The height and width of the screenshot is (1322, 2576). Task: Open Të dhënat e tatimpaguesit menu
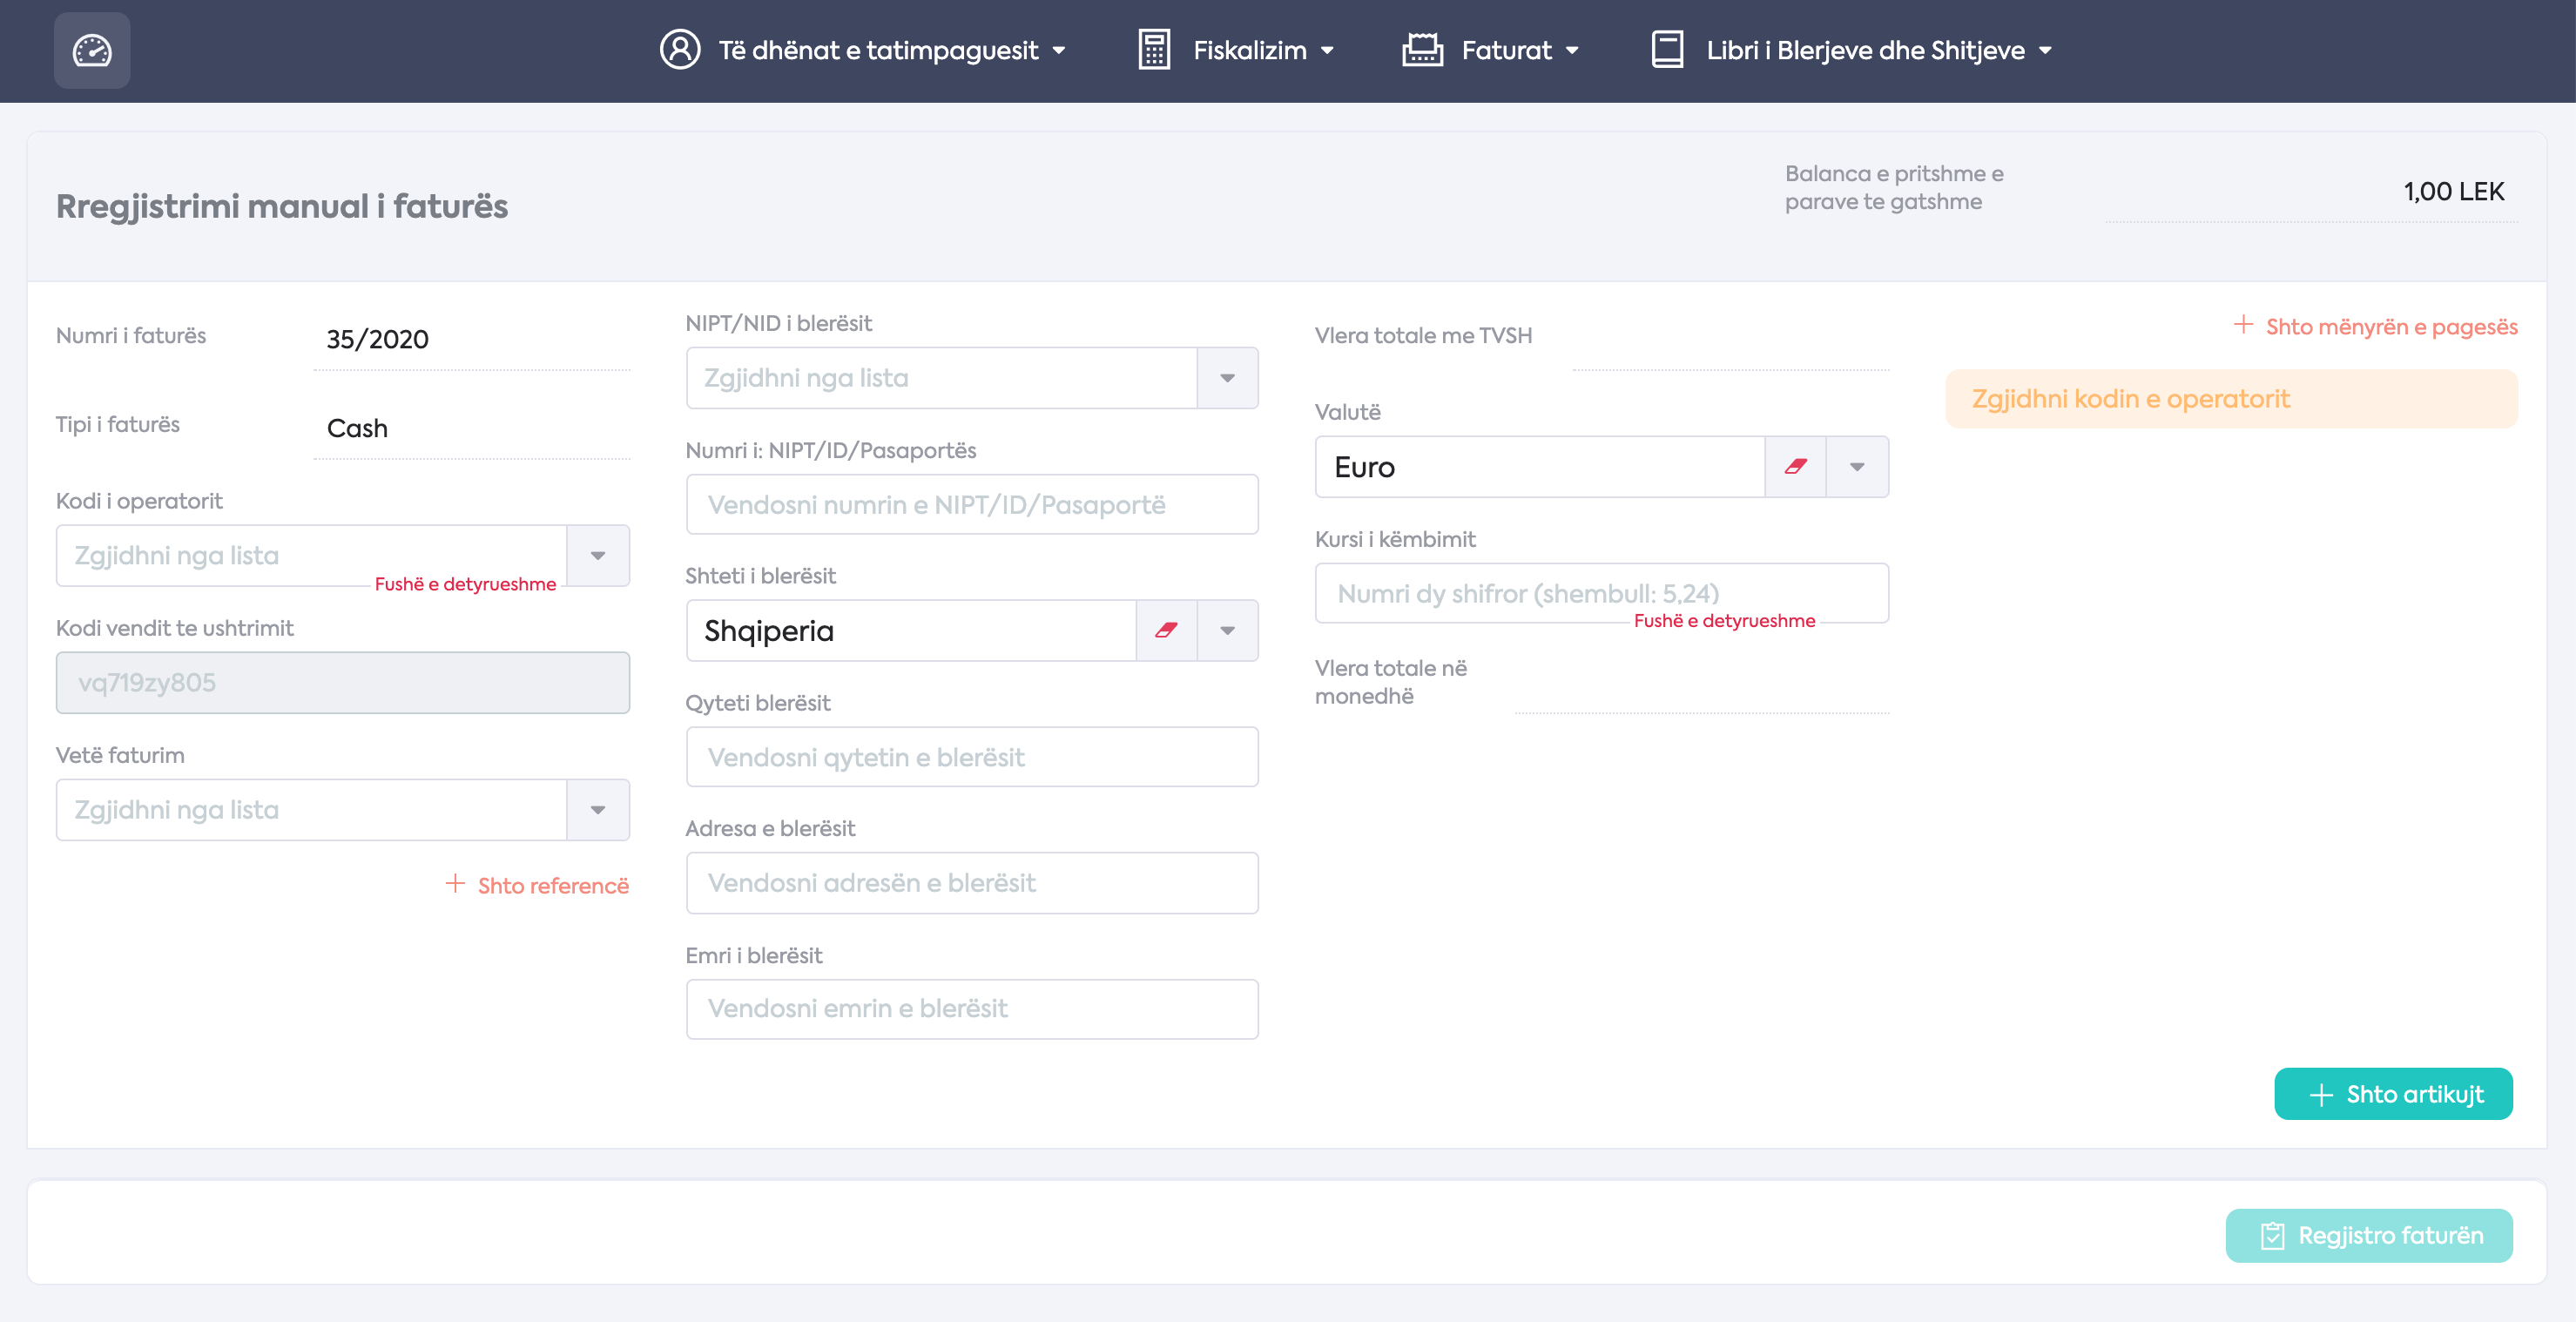coord(863,50)
